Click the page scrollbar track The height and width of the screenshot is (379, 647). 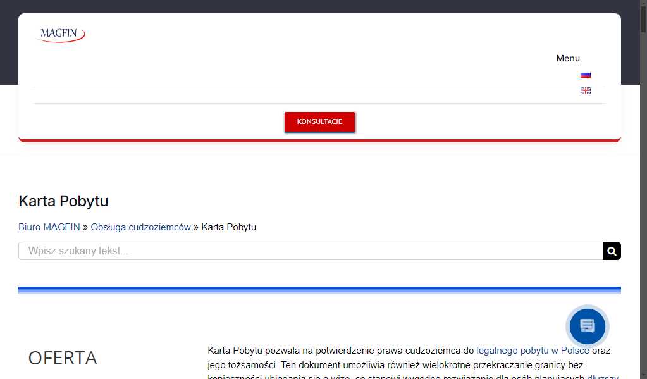pyautogui.click(x=643, y=190)
